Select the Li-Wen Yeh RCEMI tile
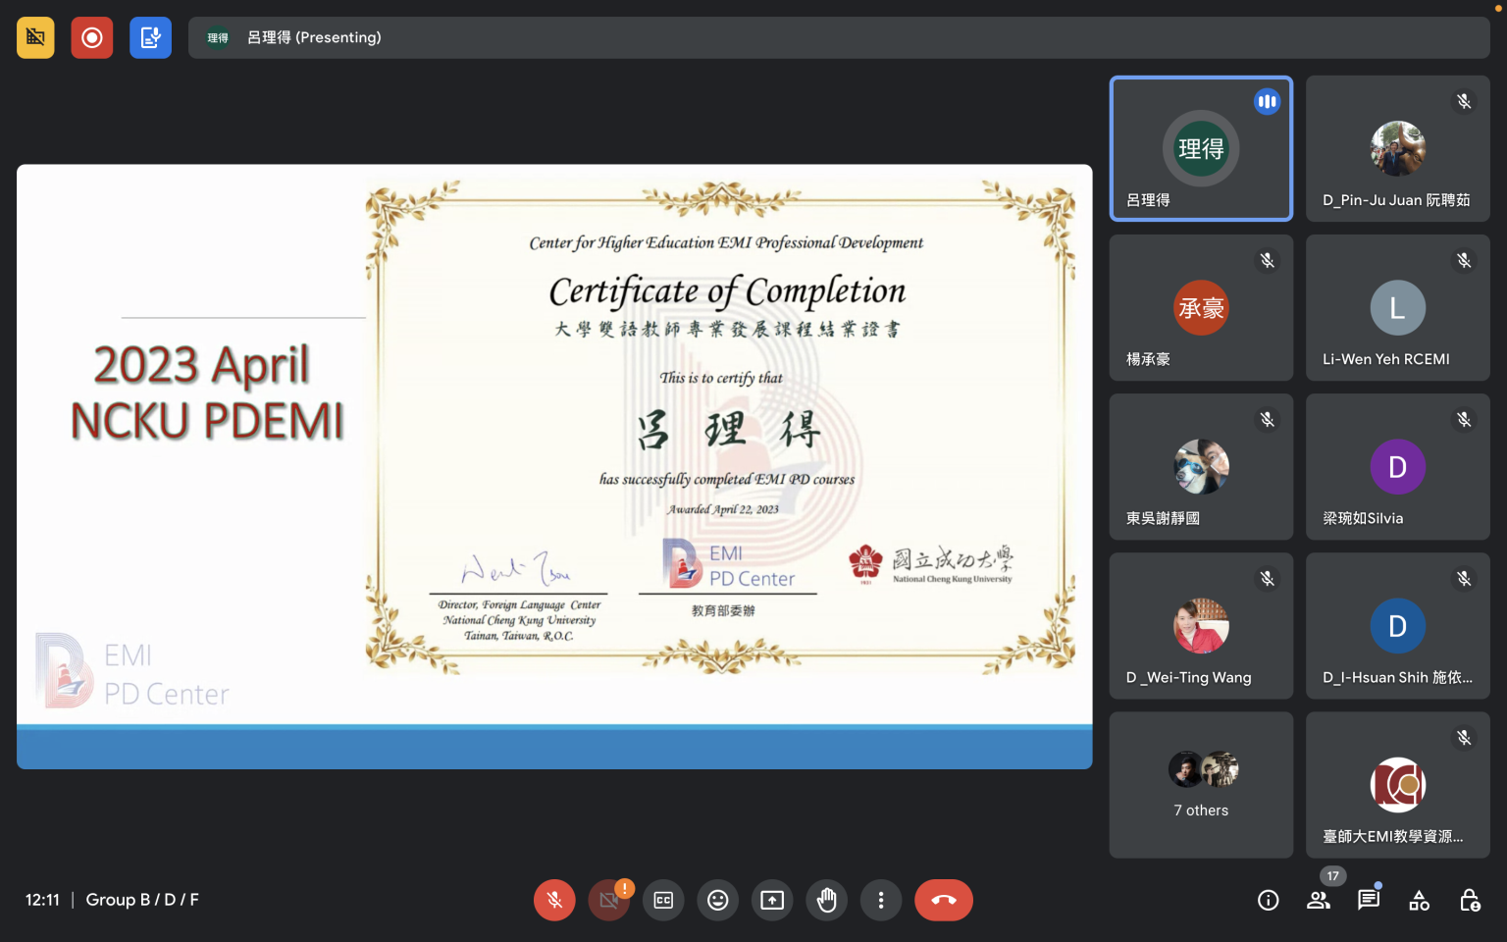 pyautogui.click(x=1398, y=307)
